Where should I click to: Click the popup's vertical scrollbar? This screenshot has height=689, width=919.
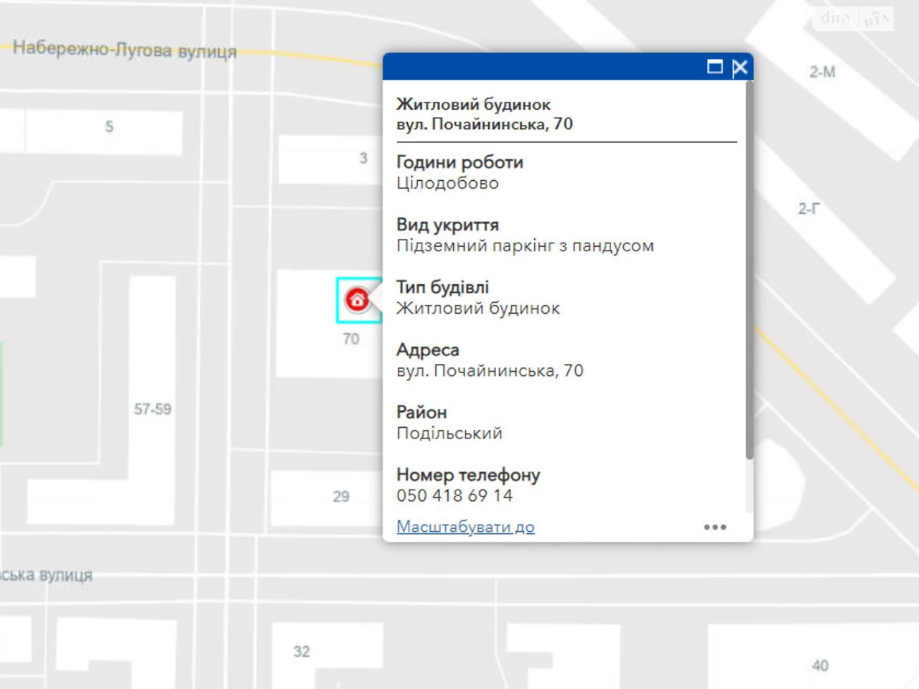pos(750,271)
